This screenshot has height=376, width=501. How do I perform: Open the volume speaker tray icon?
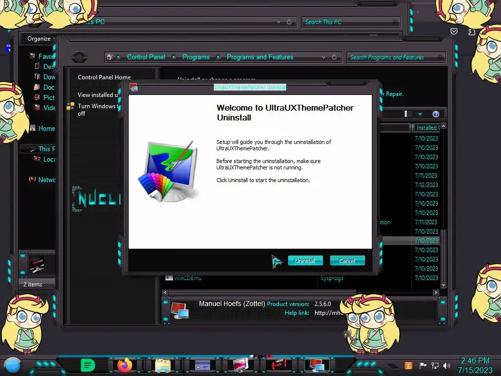[x=446, y=365]
